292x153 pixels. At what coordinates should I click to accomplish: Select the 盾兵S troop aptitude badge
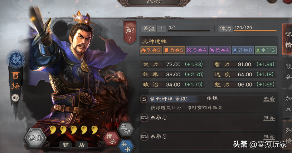click(x=174, y=50)
